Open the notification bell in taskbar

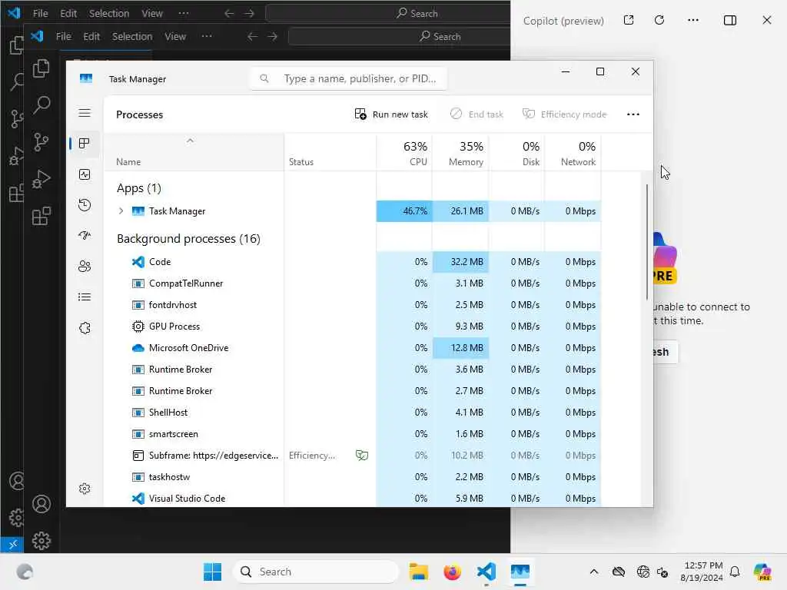(x=735, y=572)
